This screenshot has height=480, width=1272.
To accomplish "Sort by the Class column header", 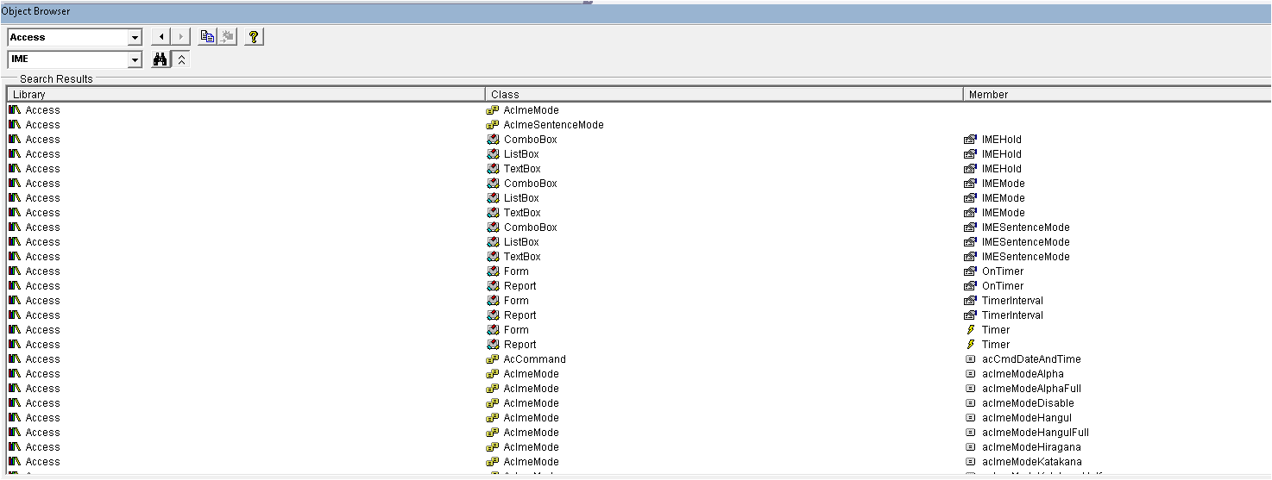I will point(724,94).
